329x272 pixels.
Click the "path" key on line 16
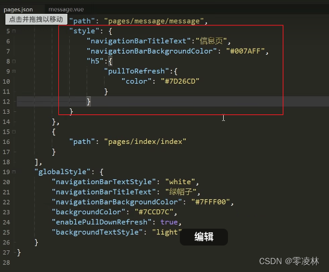(82, 141)
